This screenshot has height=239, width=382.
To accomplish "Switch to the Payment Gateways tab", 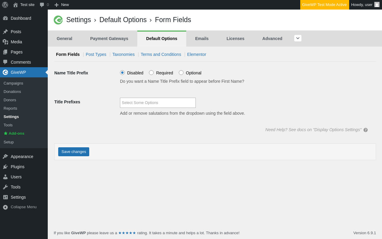I will 109,39.
